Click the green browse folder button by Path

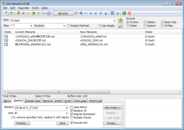pos(120,20)
